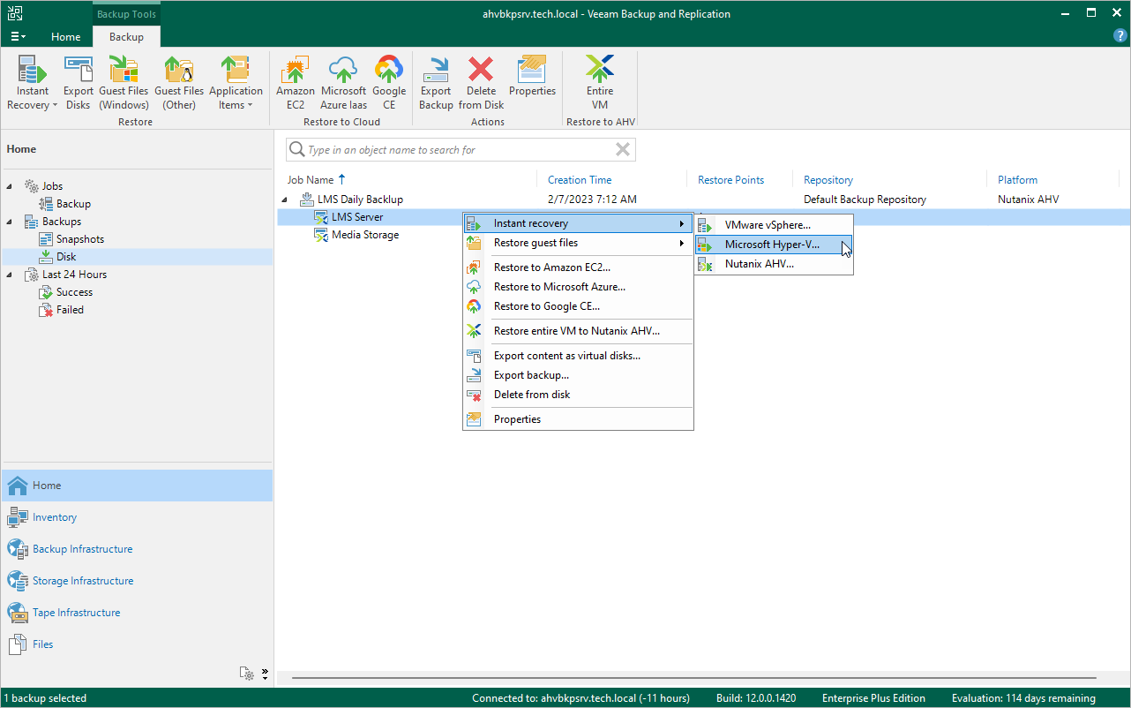1131x708 pixels.
Task: Start Microsoft Azure IaaS restore from ribbon
Action: (343, 83)
